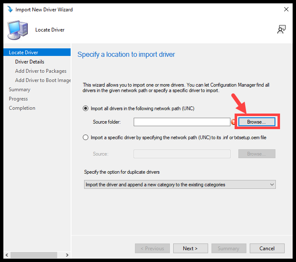Click the sidebar scrollbar left arrow
Screen dimensions: 296x262
pyautogui.click(x=7, y=255)
